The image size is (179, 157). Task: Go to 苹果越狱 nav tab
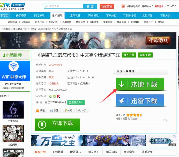point(111,16)
